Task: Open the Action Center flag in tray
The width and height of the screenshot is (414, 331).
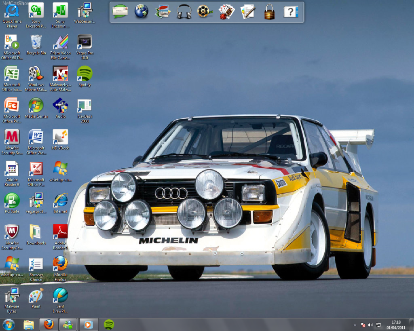Action: click(363, 325)
